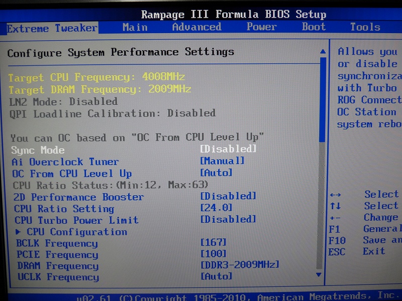
Task: Open Ai Overclock Tuner Manual dropdown
Action: click(222, 161)
